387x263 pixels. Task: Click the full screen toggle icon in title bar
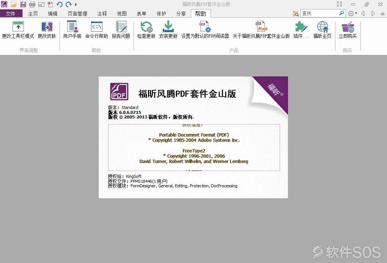click(339, 4)
